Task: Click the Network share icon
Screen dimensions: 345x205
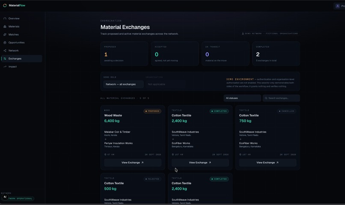Action: coord(5,51)
